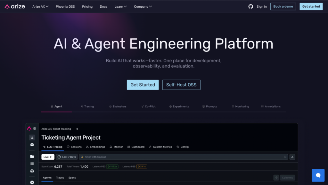This screenshot has height=185, width=328.
Task: Click the Total Tokens value 1,400
Action: click(x=84, y=167)
